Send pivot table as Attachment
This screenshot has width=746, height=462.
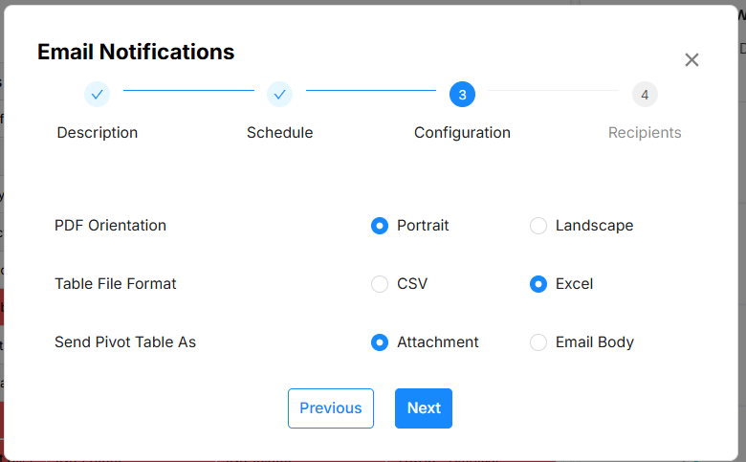[x=380, y=342]
